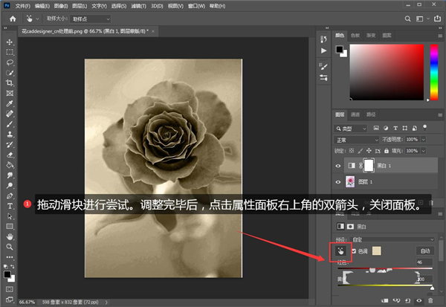Click the reset adjustment defaults icon
This screenshot has width=446, height=307.
click(407, 301)
